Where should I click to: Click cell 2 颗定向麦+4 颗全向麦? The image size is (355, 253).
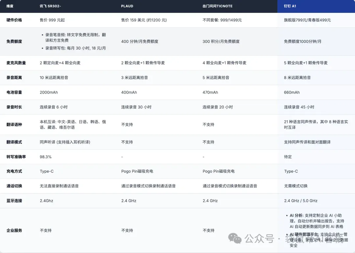pyautogui.click(x=60, y=63)
